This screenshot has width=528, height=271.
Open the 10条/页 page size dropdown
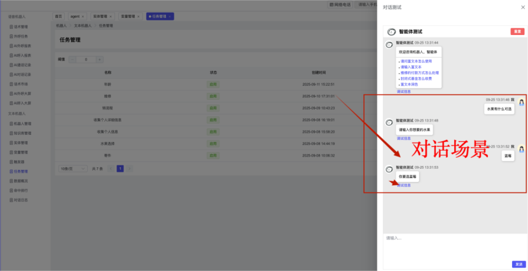tap(71, 169)
